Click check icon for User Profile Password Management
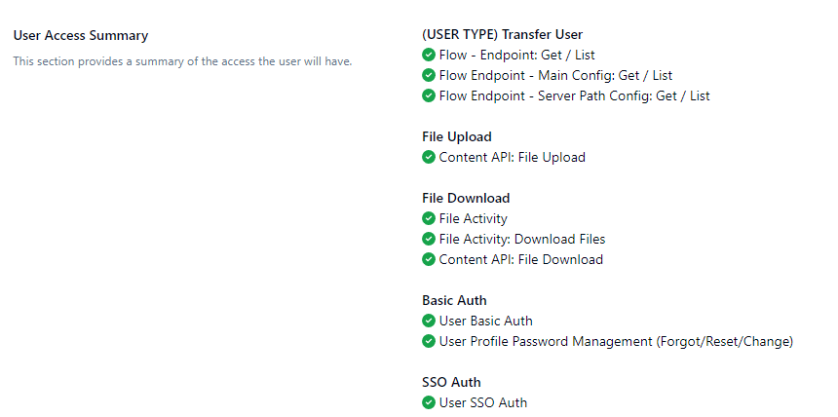Viewport: 838px width, 417px height. (429, 341)
